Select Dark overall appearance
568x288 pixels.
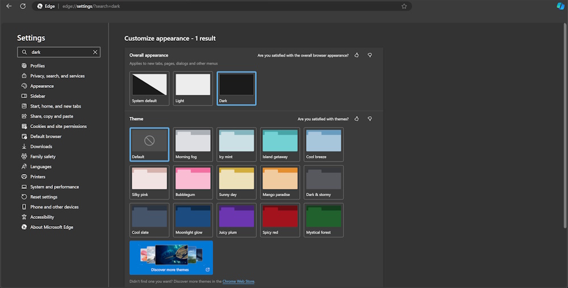pos(236,88)
